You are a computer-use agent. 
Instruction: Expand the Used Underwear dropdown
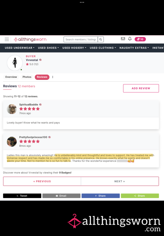[20, 48]
